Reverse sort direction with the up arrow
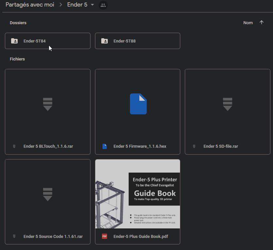The image size is (273, 250). click(262, 23)
